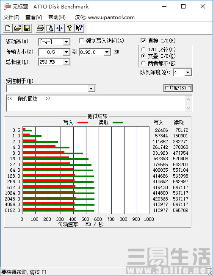Select I/O 比较 radio button
This screenshot has height=276, width=213.
(x=143, y=50)
